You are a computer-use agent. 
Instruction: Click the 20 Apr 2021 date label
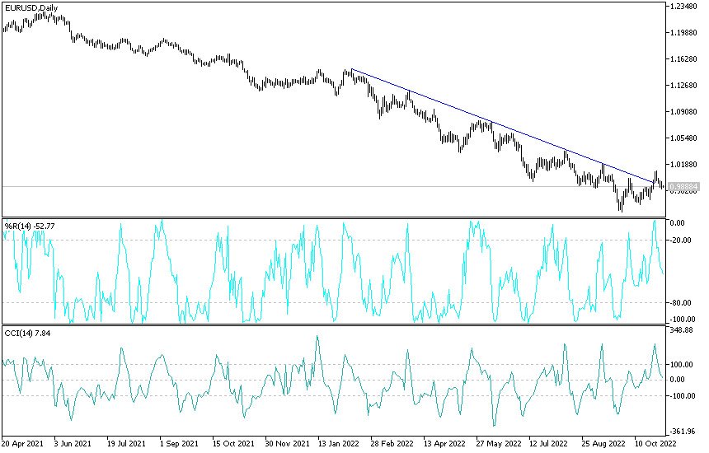click(x=22, y=443)
